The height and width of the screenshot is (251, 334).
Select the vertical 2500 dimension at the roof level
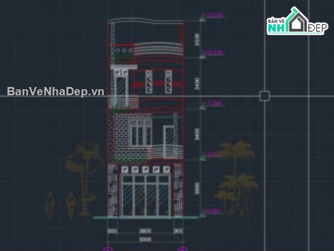coord(197,39)
